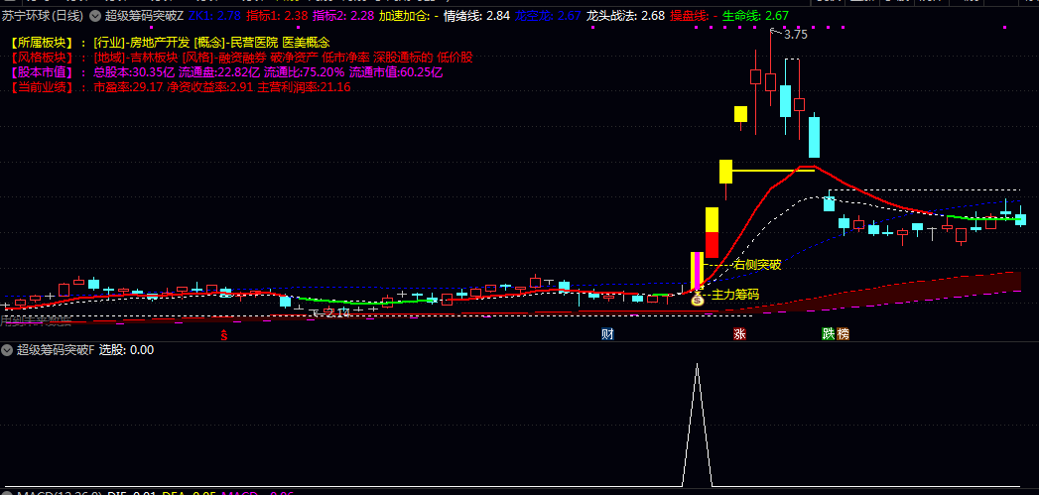Image resolution: width=1039 pixels, height=495 pixels.
Task: Click the 融资融券 style tag
Action: 242,58
